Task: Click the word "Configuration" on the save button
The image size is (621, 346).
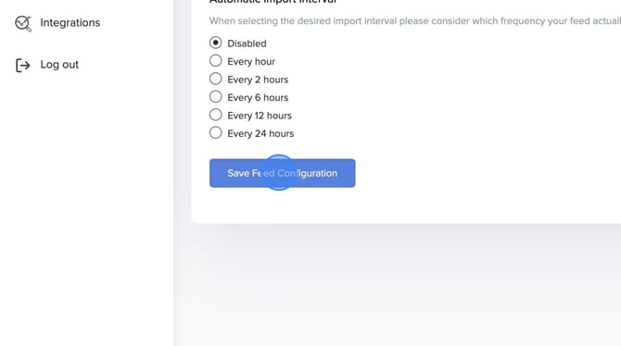Action: tap(308, 173)
